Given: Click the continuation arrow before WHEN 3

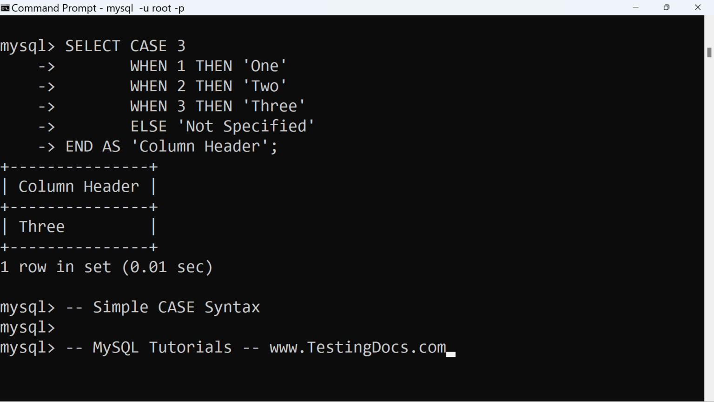Looking at the screenshot, I should pyautogui.click(x=46, y=107).
